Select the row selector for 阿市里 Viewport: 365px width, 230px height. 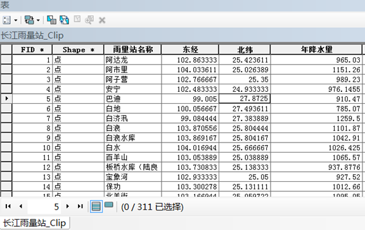[x=6, y=70]
